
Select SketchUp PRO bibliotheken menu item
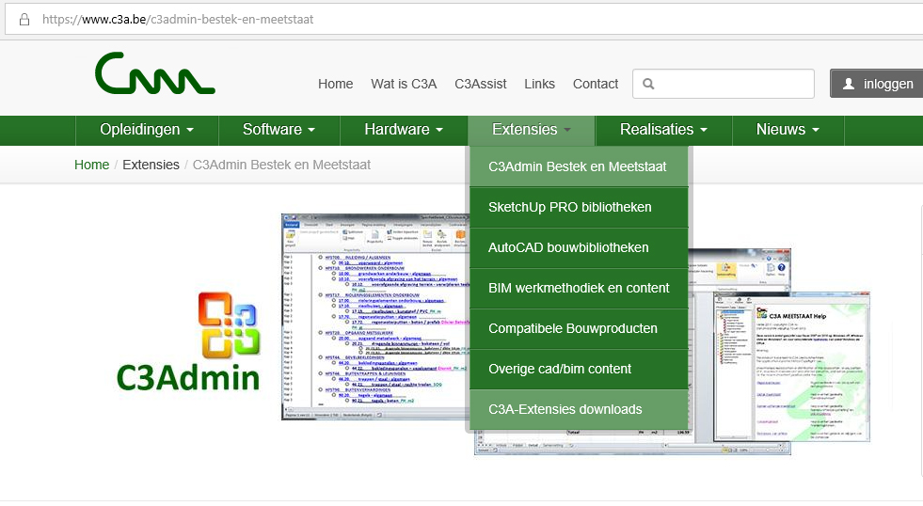click(x=579, y=207)
